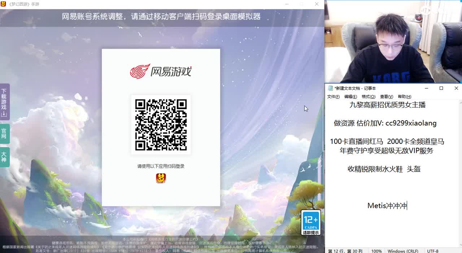Viewport: 462px width, 253px height.
Task: Open Notepad 查看(V) menu
Action: tap(387, 97)
